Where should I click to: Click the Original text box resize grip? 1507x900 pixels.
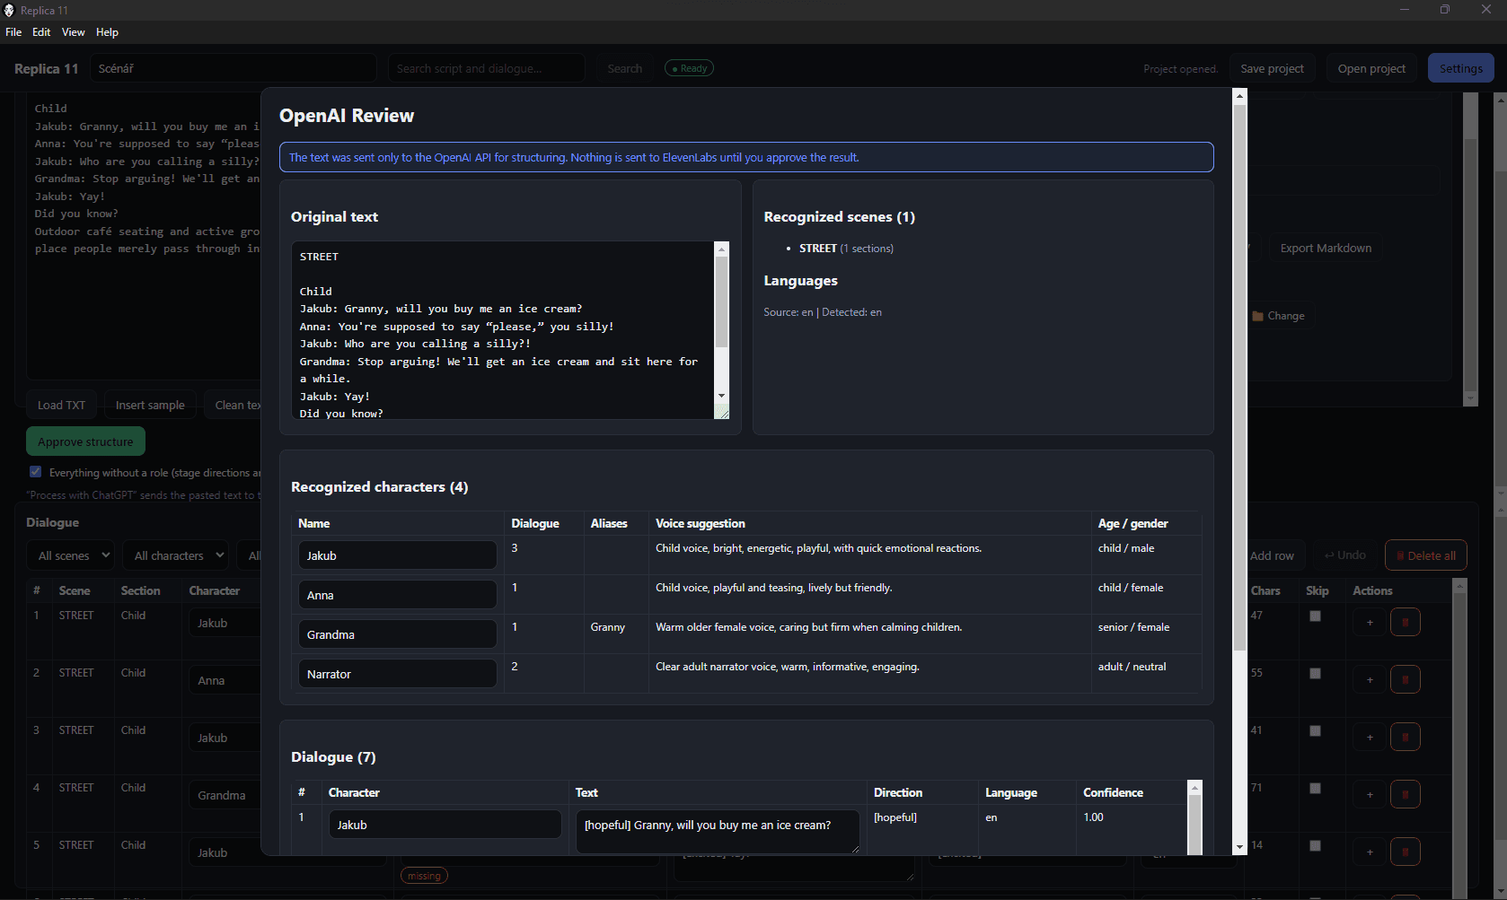[x=722, y=412]
